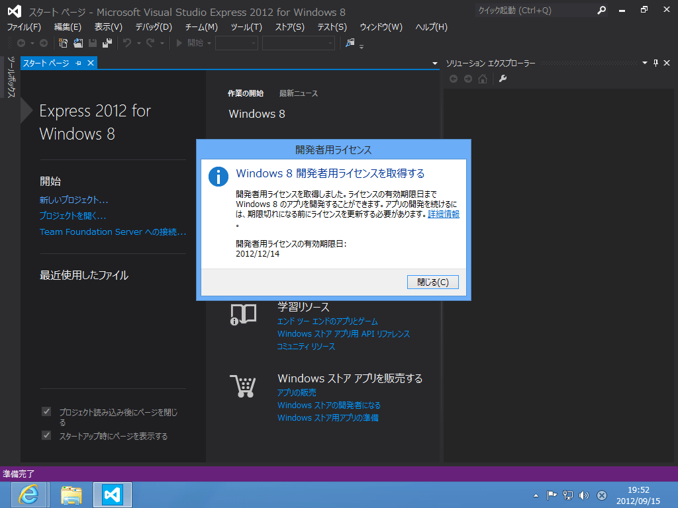Screen dimensions: 678x508
Task: Open the Navigate Backward history dropdown
Action: tap(32, 43)
